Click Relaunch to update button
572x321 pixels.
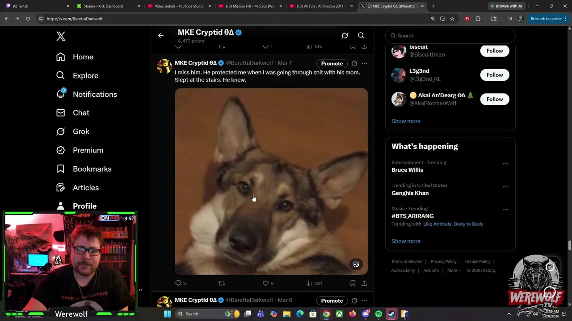(546, 19)
